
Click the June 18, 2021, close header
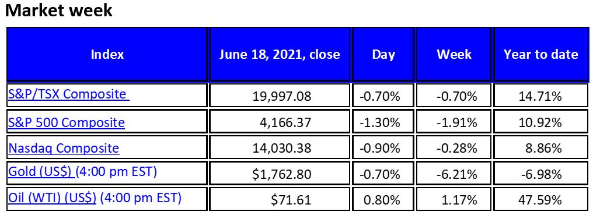click(x=280, y=54)
